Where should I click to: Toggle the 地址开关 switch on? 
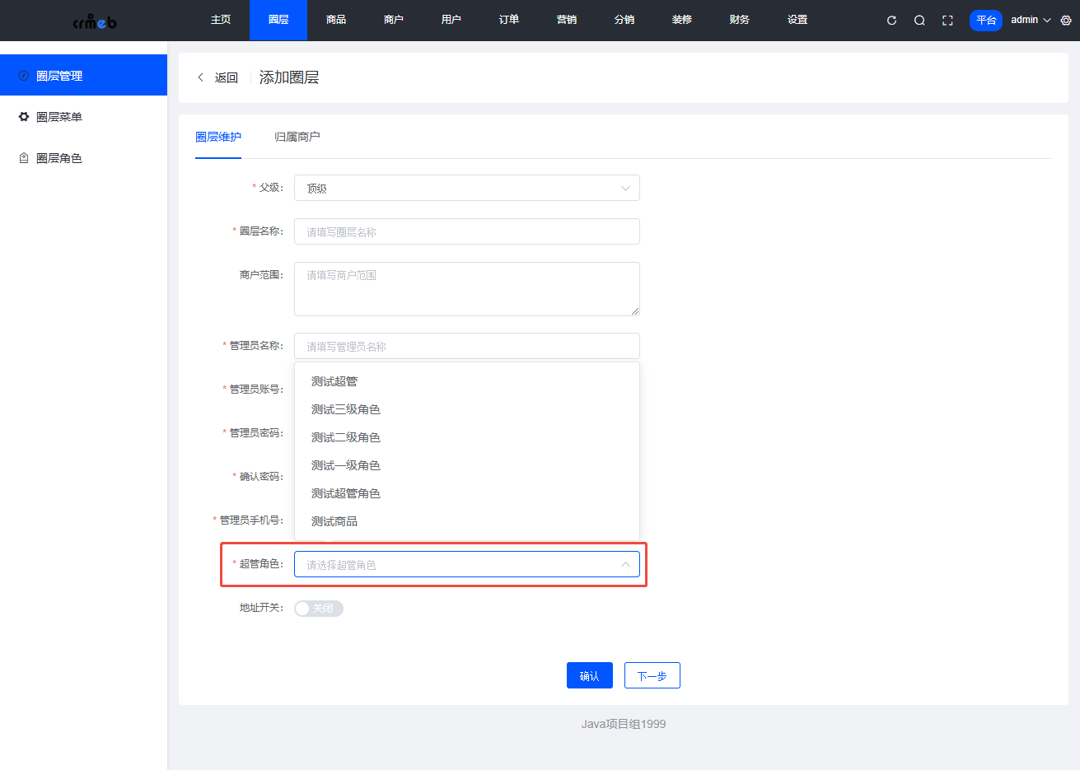click(318, 608)
